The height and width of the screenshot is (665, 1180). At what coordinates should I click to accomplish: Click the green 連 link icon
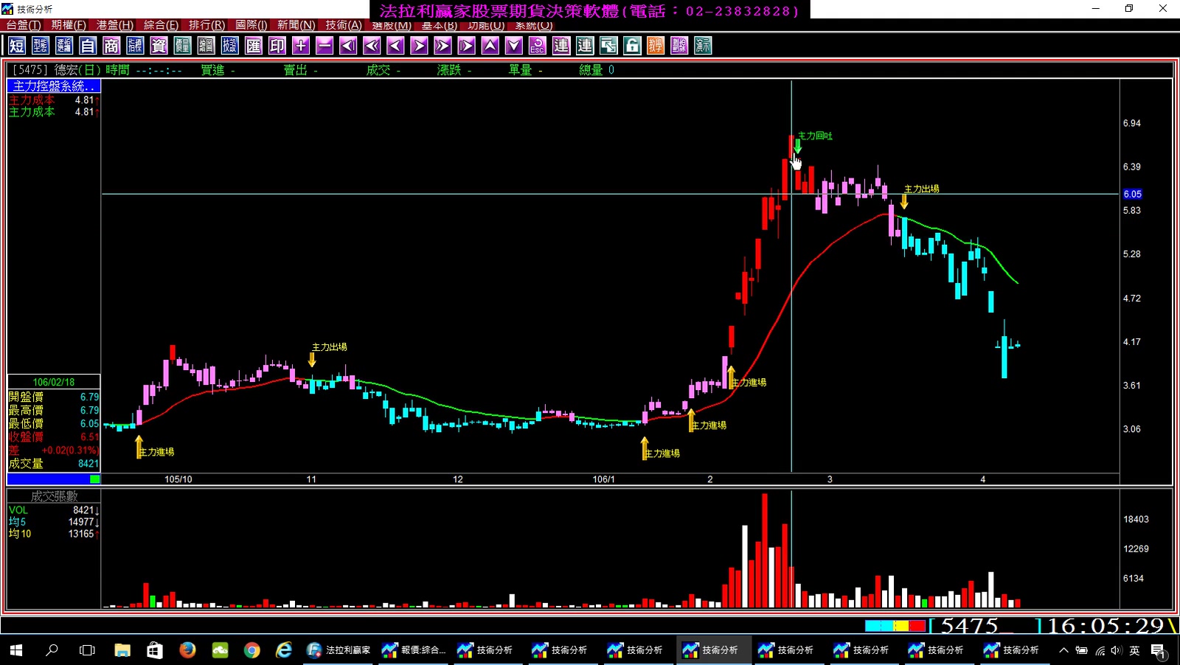pyautogui.click(x=585, y=46)
